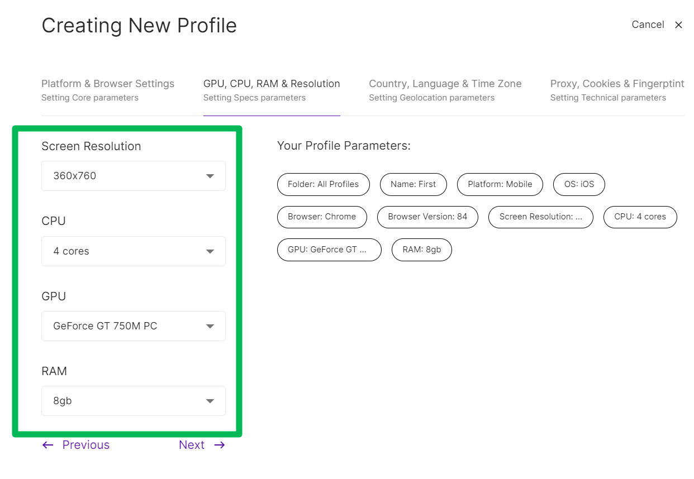Click the Cancel link

tap(648, 25)
